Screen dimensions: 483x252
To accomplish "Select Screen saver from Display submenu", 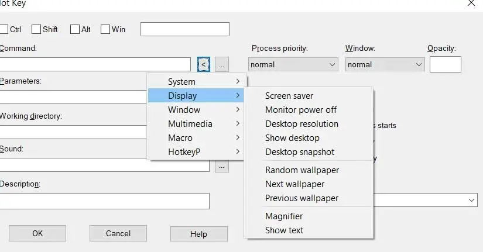I will pos(289,96).
